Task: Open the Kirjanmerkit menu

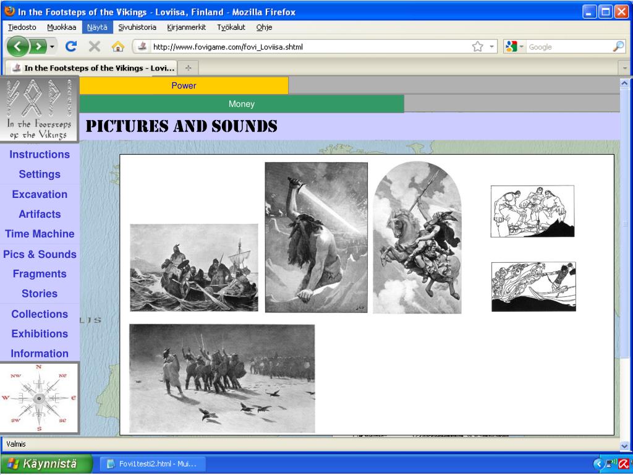Action: click(x=187, y=27)
